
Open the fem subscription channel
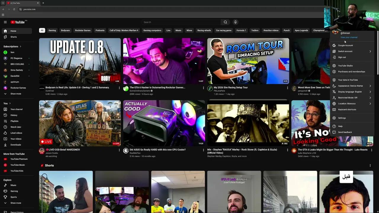coord(17,52)
